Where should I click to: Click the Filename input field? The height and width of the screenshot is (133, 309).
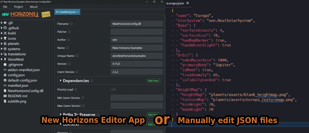point(137,24)
